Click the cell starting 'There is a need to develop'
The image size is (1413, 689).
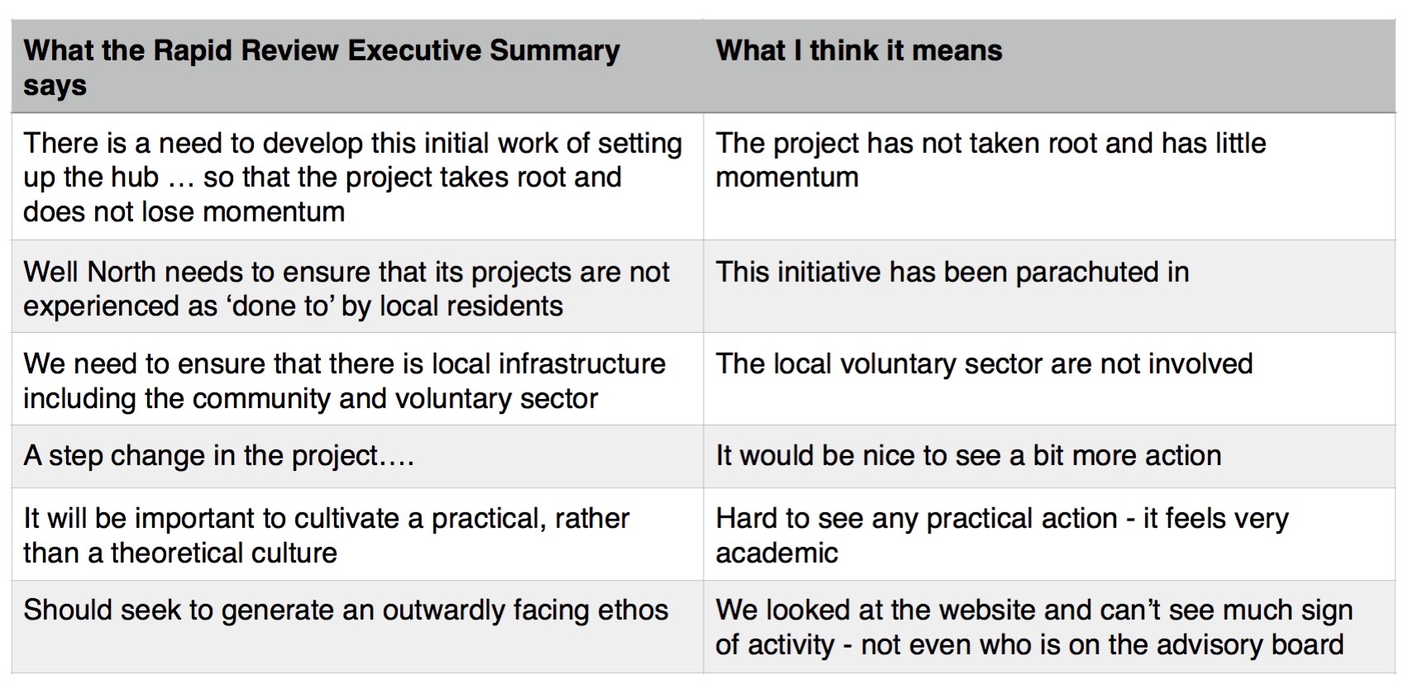(352, 177)
